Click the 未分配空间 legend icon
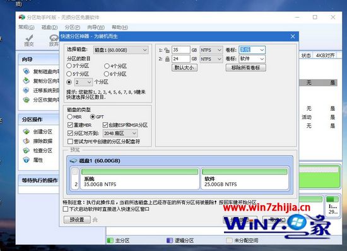347x251 pixels. click(x=229, y=240)
